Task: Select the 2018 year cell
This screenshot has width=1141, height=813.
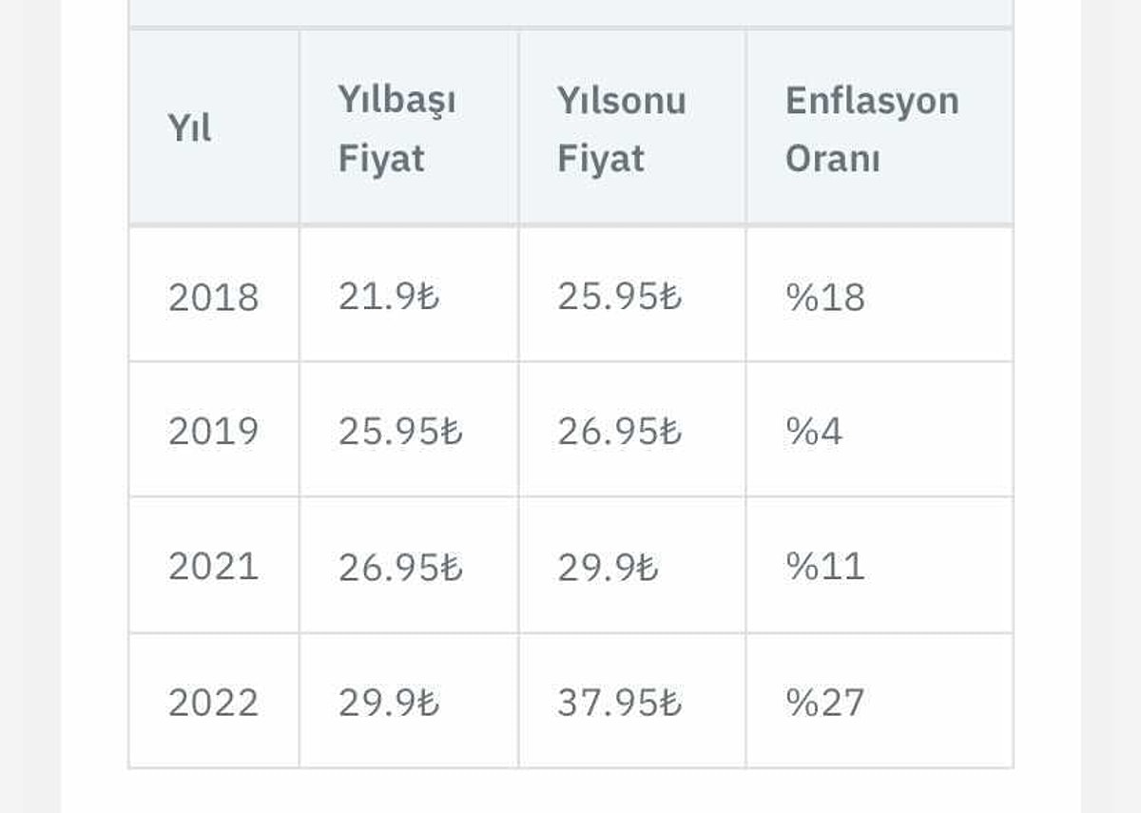Action: click(x=214, y=297)
